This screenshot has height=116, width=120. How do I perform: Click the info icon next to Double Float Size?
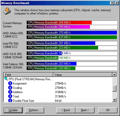10,101
